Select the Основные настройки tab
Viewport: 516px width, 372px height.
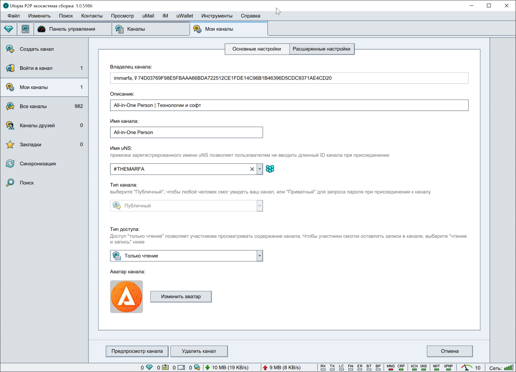[x=257, y=49]
